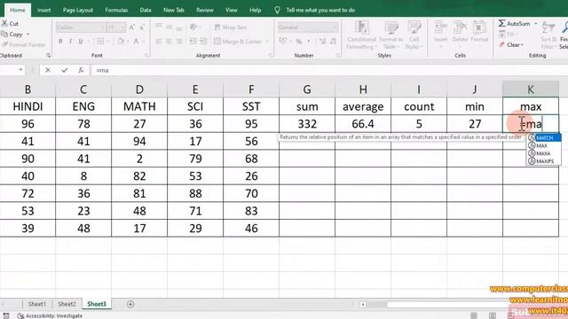Toggle Bold formatting

coord(60,42)
